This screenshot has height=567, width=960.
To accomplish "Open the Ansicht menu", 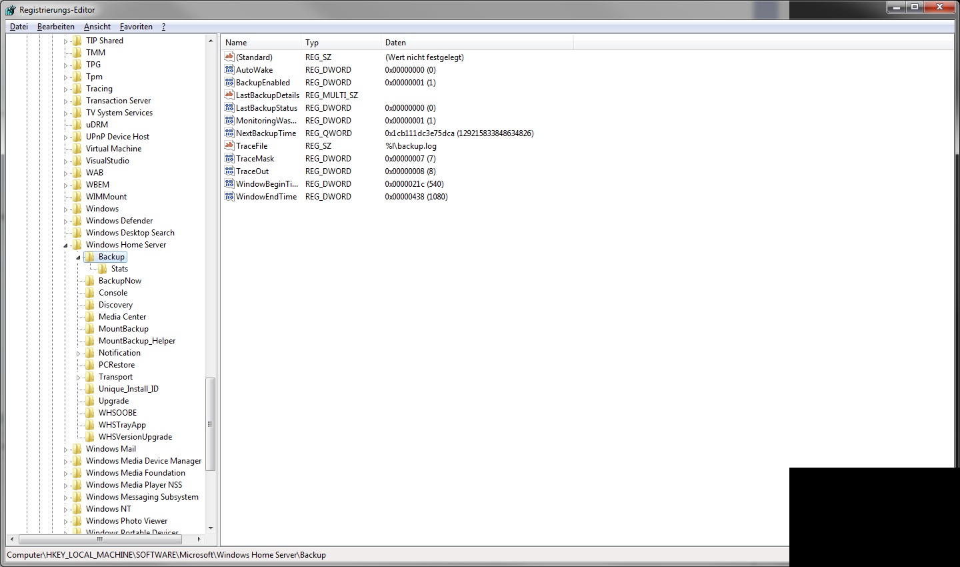I will 97,27.
